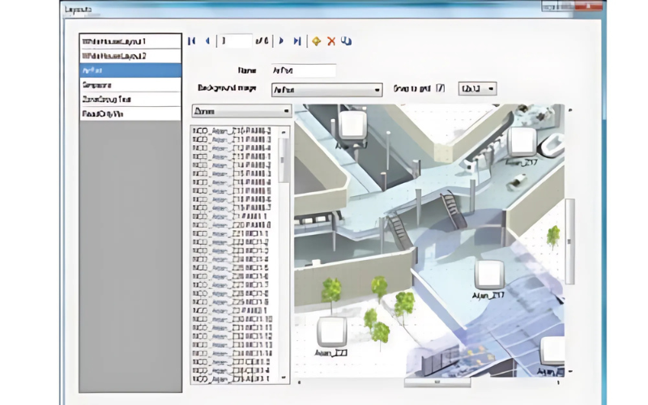648x405 pixels.
Task: Choose the ZoneGroup Test layout
Action: (x=130, y=100)
